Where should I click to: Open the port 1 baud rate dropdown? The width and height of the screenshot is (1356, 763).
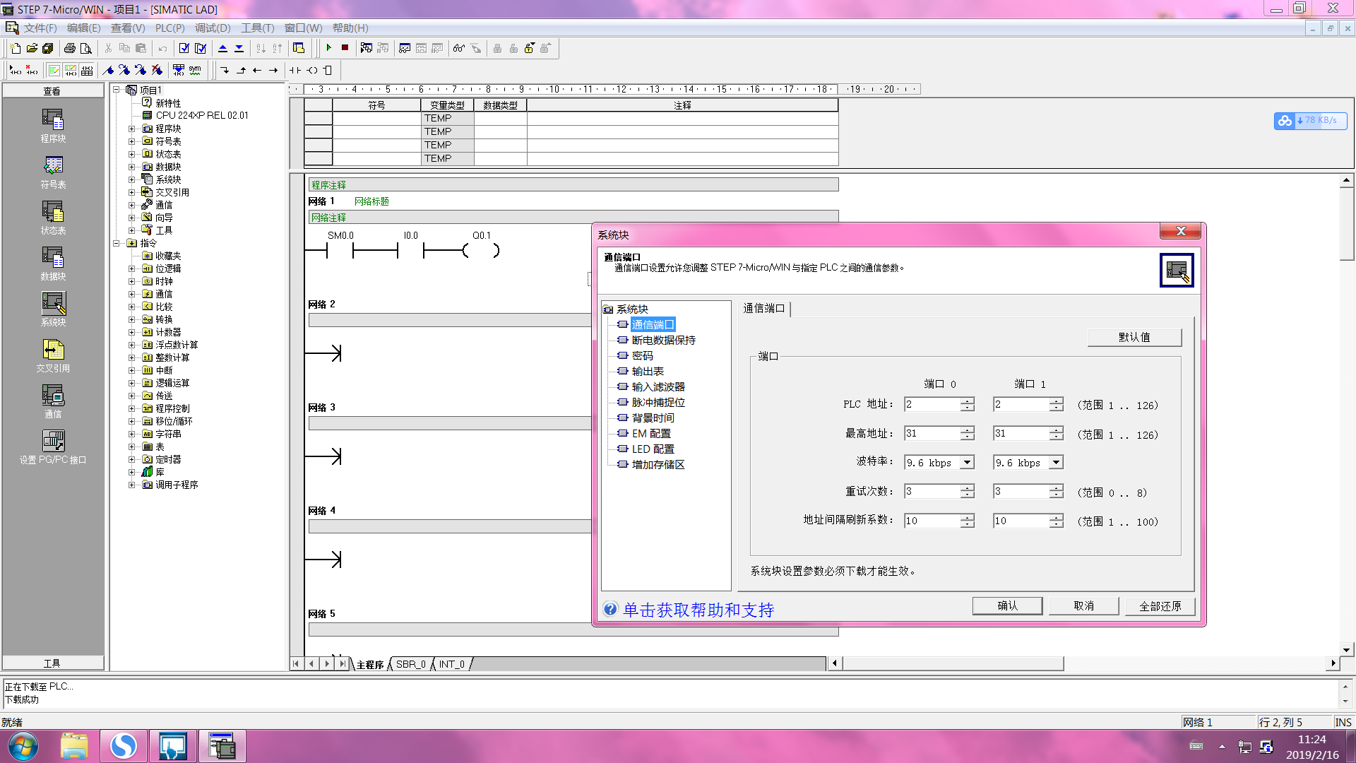click(1057, 463)
